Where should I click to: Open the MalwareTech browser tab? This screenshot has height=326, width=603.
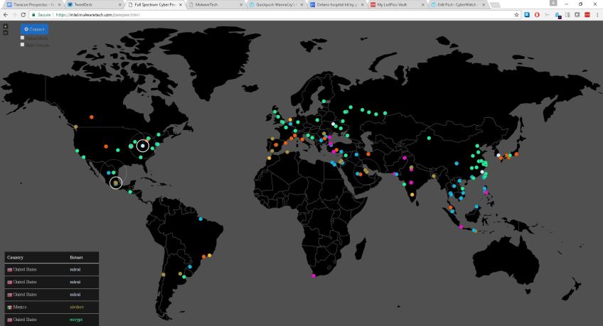pyautogui.click(x=213, y=4)
